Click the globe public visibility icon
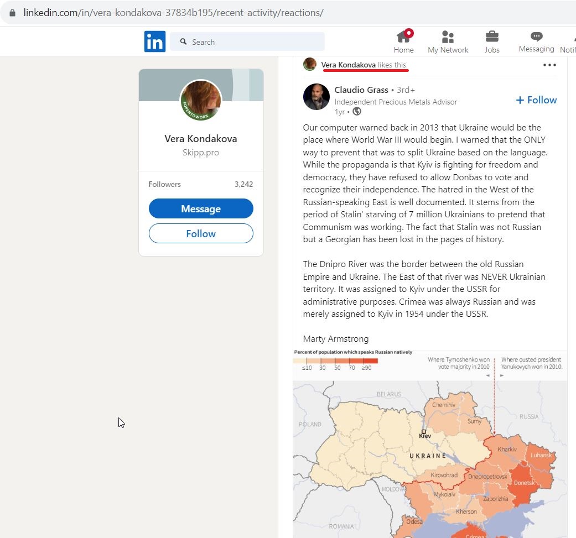This screenshot has height=538, width=576. click(x=357, y=111)
